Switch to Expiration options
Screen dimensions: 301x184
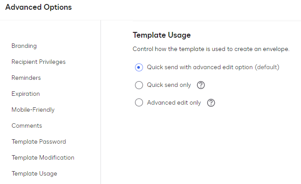26,94
